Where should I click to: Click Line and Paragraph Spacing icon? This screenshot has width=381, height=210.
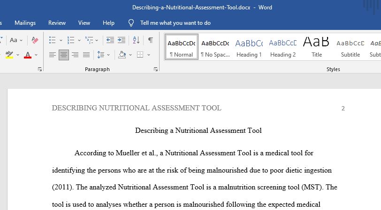pyautogui.click(x=100, y=55)
